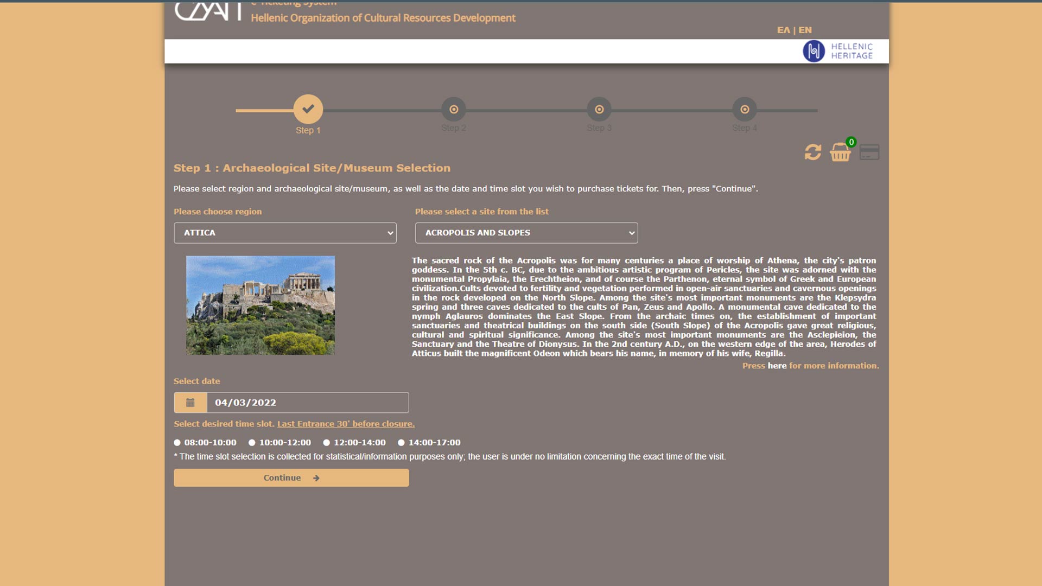Click the Step 3 progress circle

tap(599, 110)
